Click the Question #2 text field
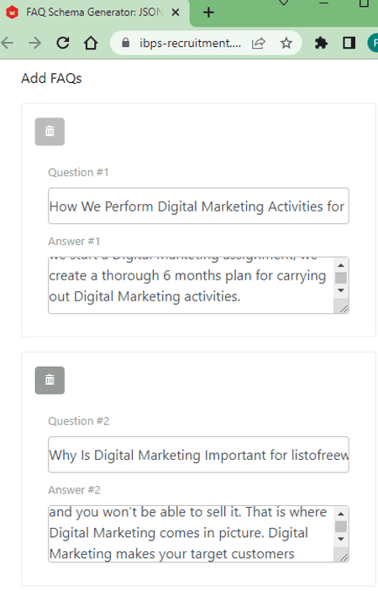The width and height of the screenshot is (378, 595). (x=198, y=455)
